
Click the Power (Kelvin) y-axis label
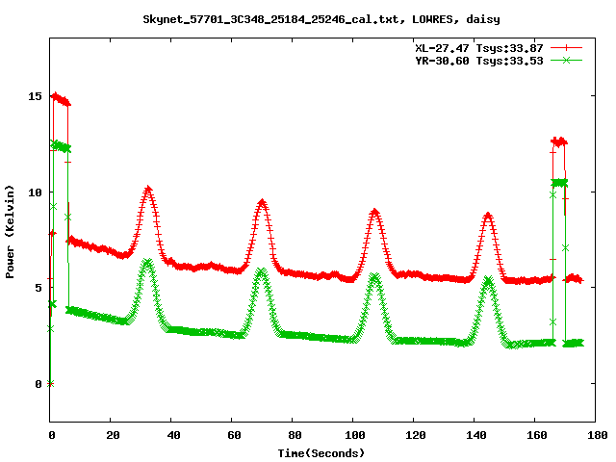click(11, 231)
